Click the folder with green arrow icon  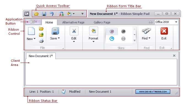pos(41,35)
